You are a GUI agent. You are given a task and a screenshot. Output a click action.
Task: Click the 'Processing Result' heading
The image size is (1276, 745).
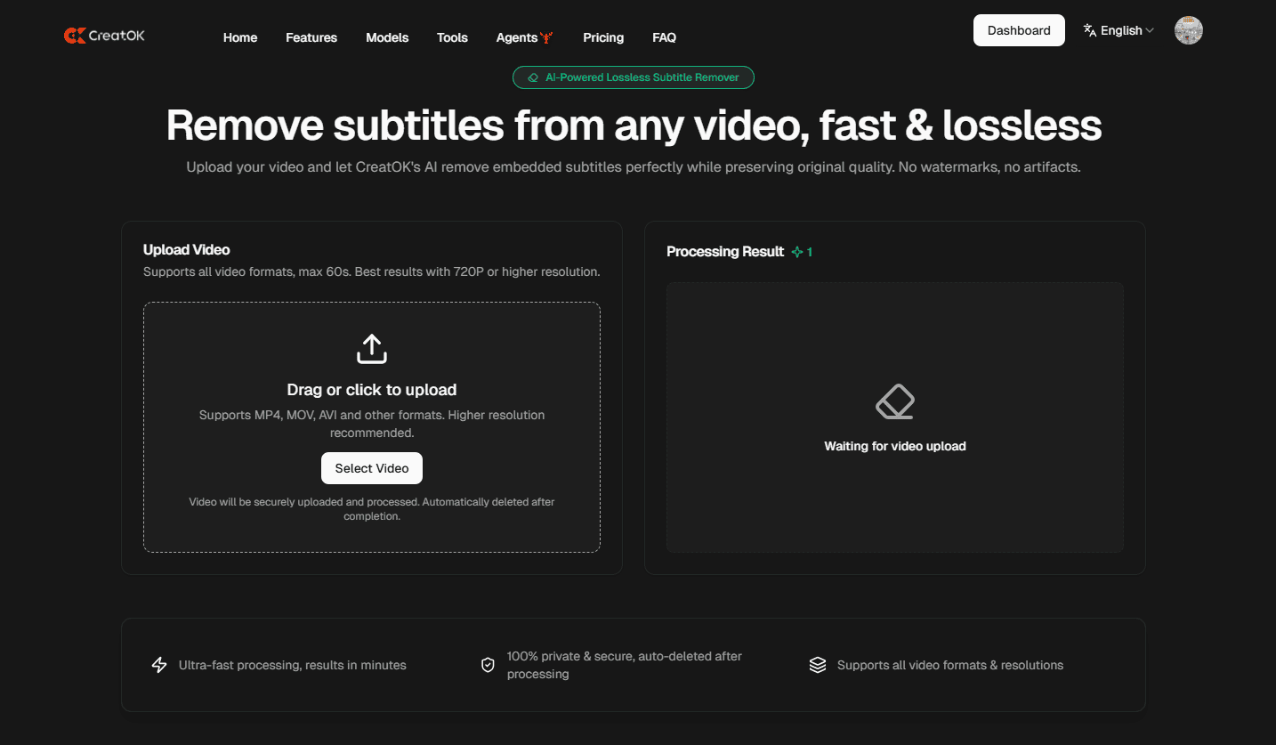point(725,252)
